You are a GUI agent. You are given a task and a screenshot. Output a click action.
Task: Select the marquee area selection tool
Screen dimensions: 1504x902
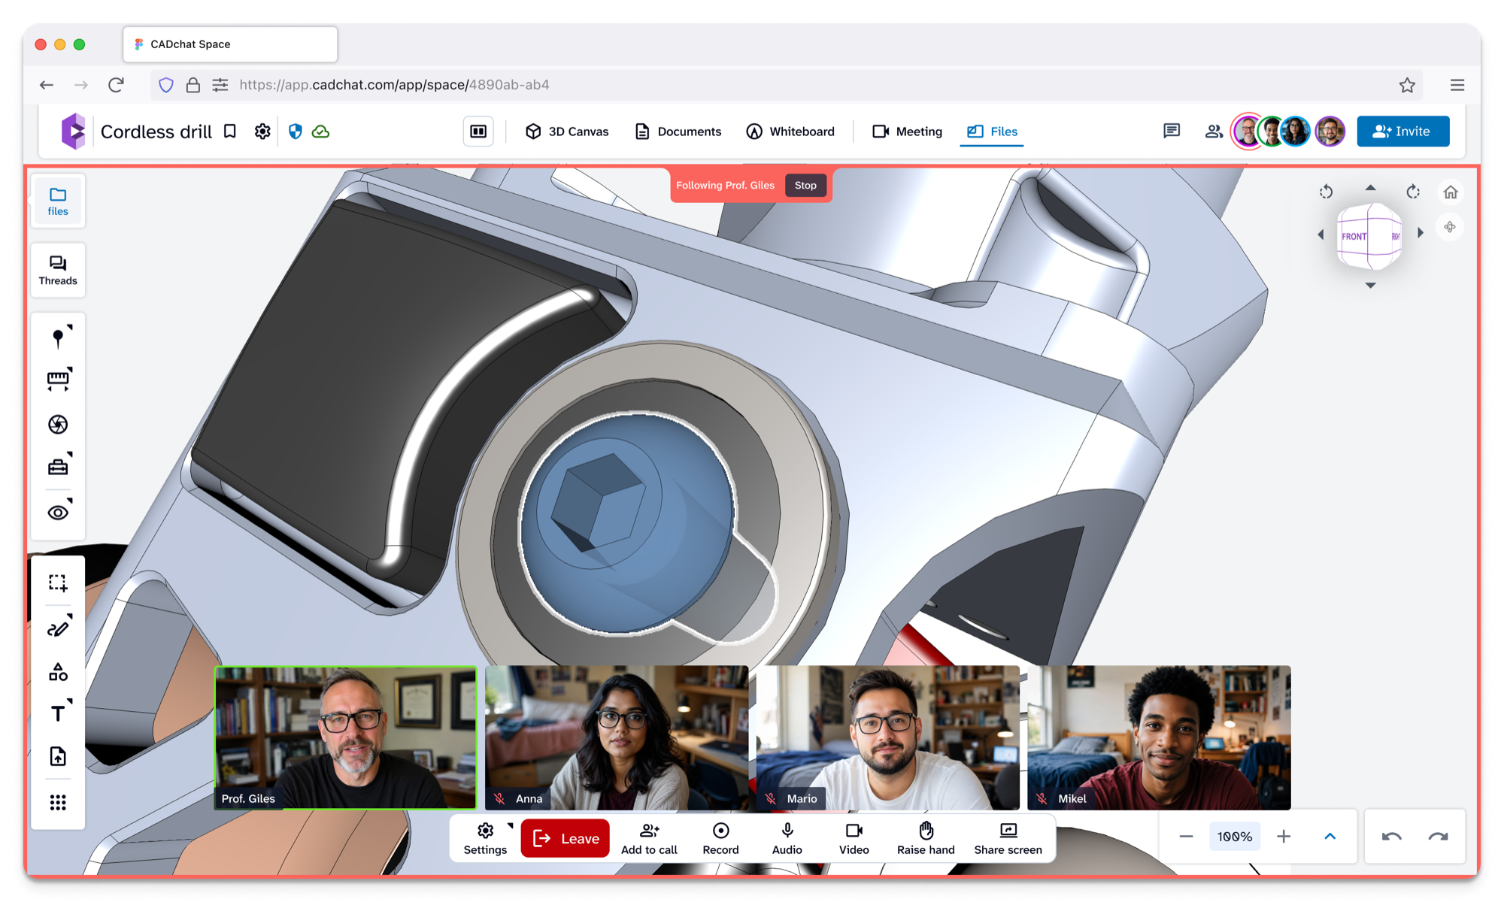coord(58,583)
